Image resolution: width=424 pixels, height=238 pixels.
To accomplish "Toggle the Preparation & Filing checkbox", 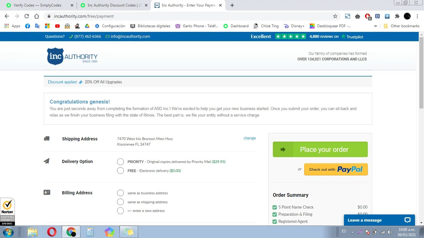I will (x=274, y=214).
